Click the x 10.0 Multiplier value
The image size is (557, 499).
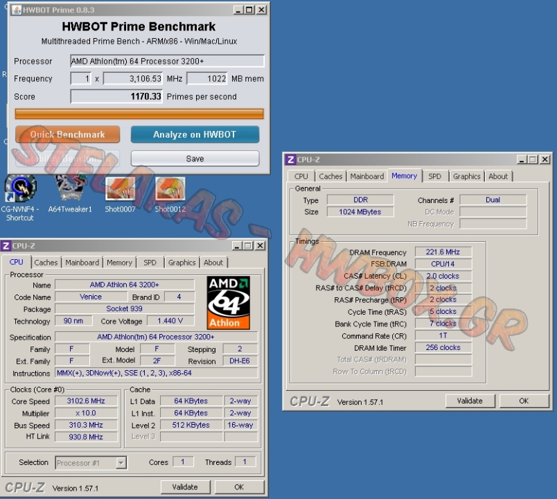click(x=86, y=413)
